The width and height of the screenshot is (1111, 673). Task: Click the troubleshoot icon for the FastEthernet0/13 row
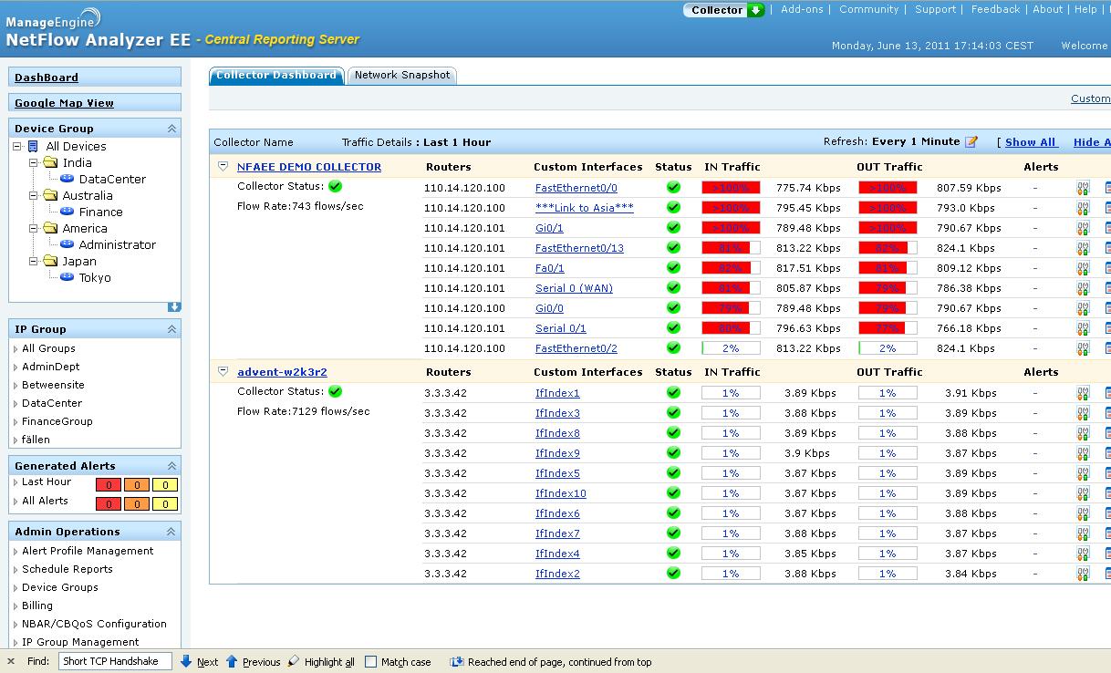[x=1083, y=248]
